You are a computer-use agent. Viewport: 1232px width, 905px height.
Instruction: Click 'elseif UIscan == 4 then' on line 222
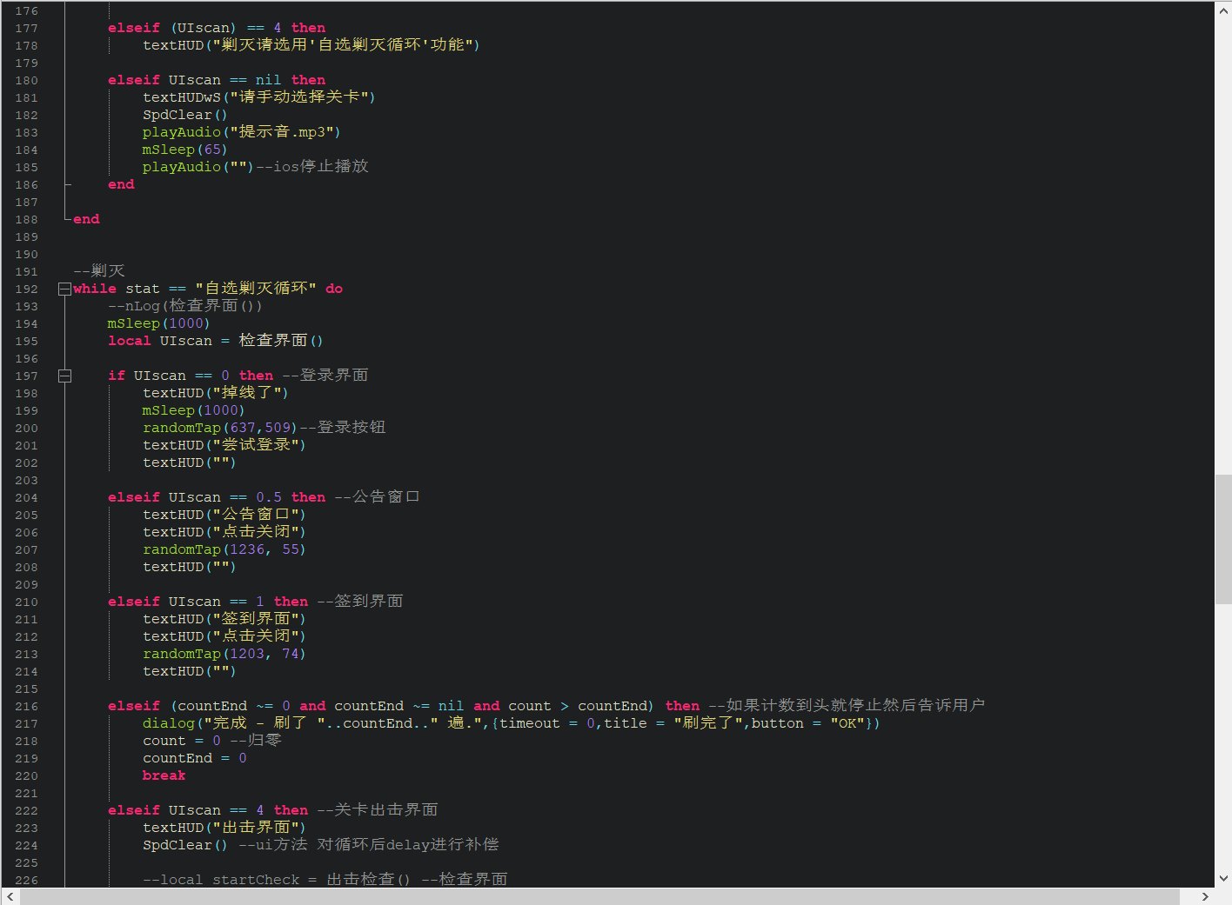(208, 810)
